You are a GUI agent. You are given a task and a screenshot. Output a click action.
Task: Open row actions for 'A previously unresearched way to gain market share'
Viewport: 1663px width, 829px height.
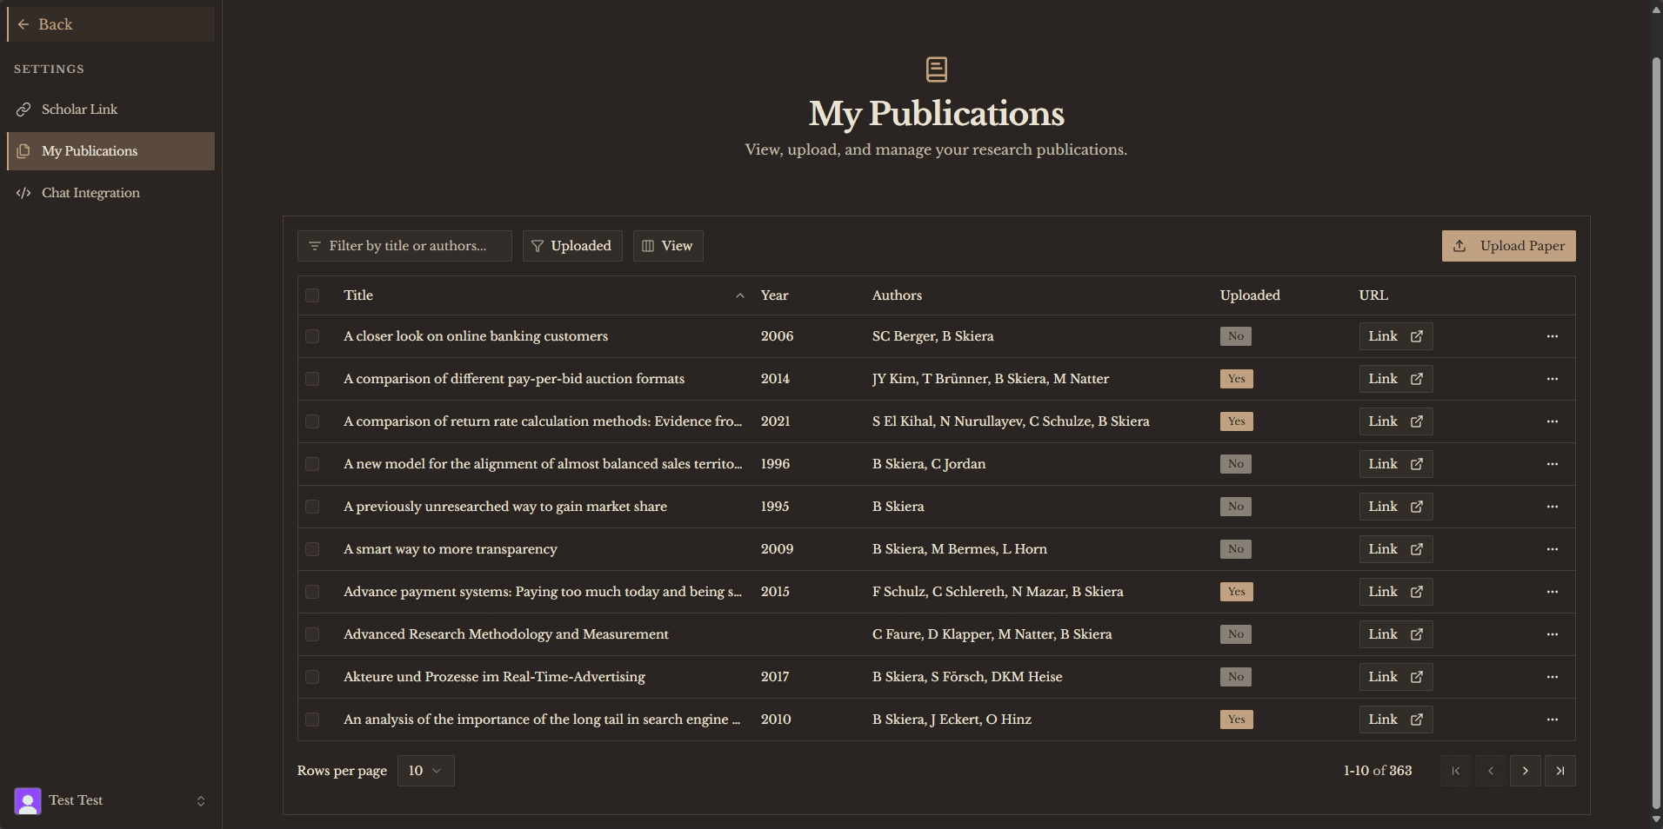point(1553,507)
